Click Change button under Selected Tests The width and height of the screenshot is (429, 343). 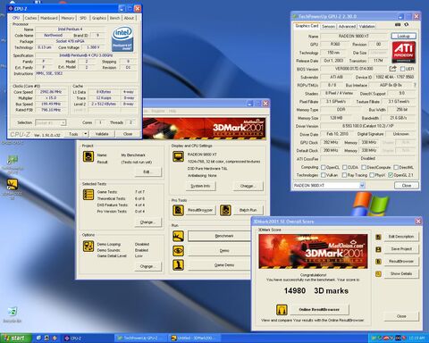[148, 222]
